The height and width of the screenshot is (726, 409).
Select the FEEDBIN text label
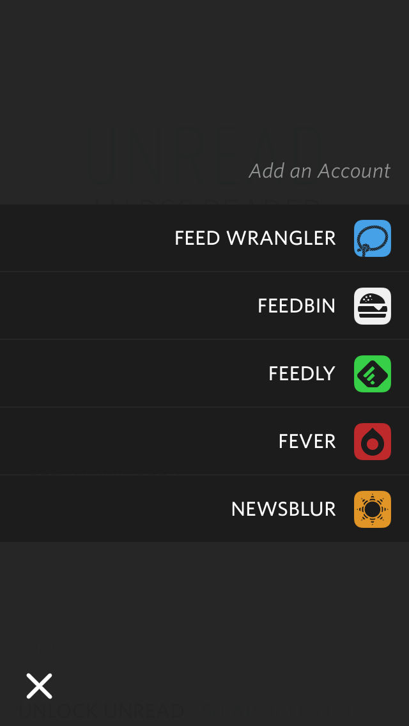[297, 306]
